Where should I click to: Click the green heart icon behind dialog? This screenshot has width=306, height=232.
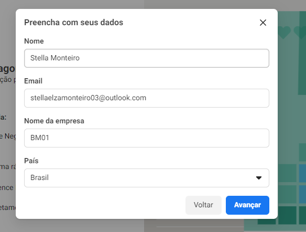point(284,32)
